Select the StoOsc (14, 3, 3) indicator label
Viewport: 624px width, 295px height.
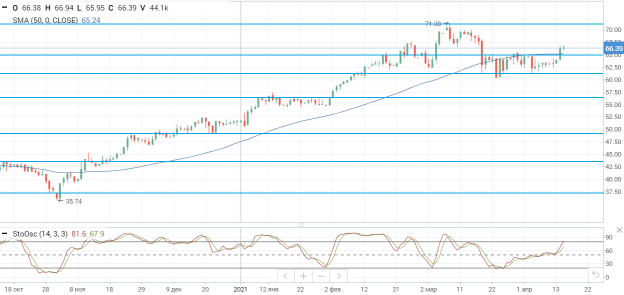click(40, 233)
